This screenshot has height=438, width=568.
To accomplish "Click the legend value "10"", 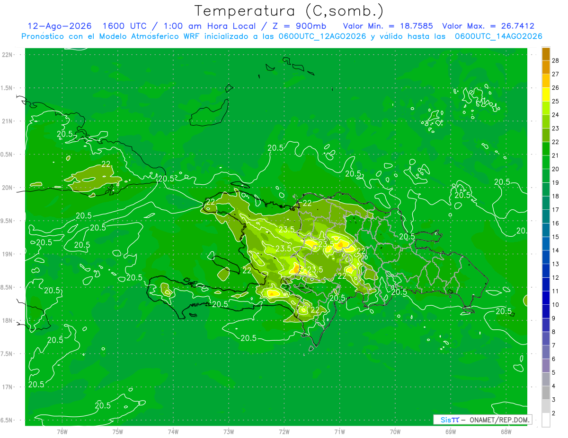I will coord(556,305).
